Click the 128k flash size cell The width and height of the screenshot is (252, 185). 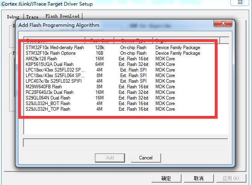(x=100, y=48)
